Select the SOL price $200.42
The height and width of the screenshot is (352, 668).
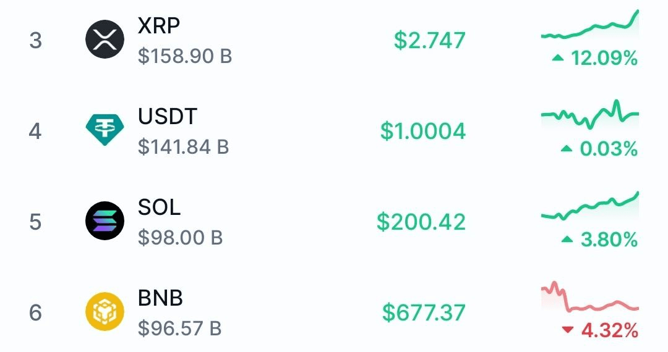click(421, 222)
